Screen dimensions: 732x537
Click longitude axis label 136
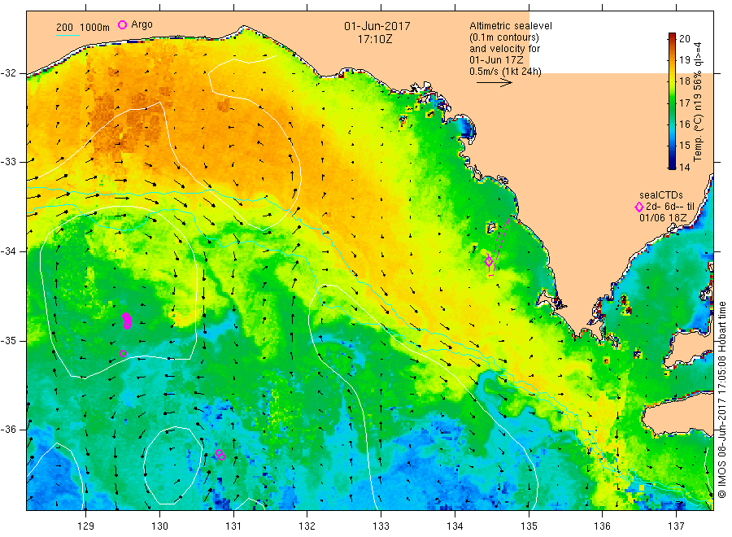[x=602, y=526]
